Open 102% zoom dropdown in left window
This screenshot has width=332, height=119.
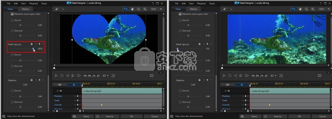(x=156, y=9)
